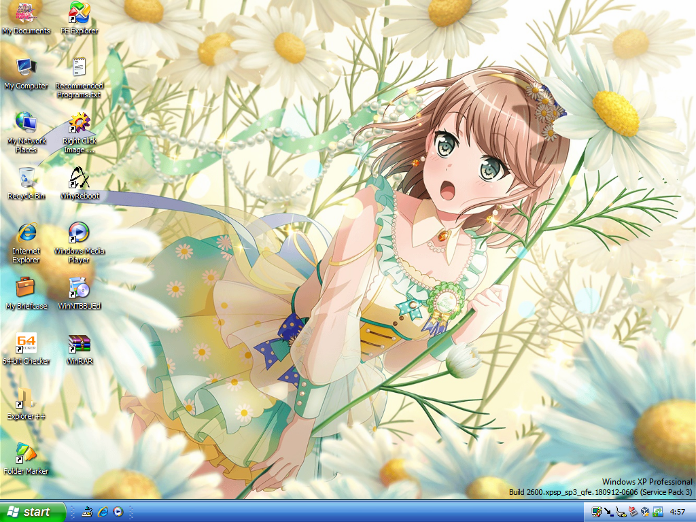Select the My Documents desktop icon

[x=27, y=18]
